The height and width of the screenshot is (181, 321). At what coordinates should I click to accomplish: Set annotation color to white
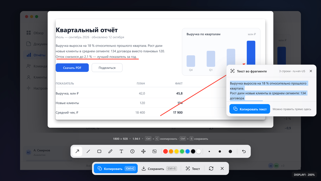coord(199,151)
